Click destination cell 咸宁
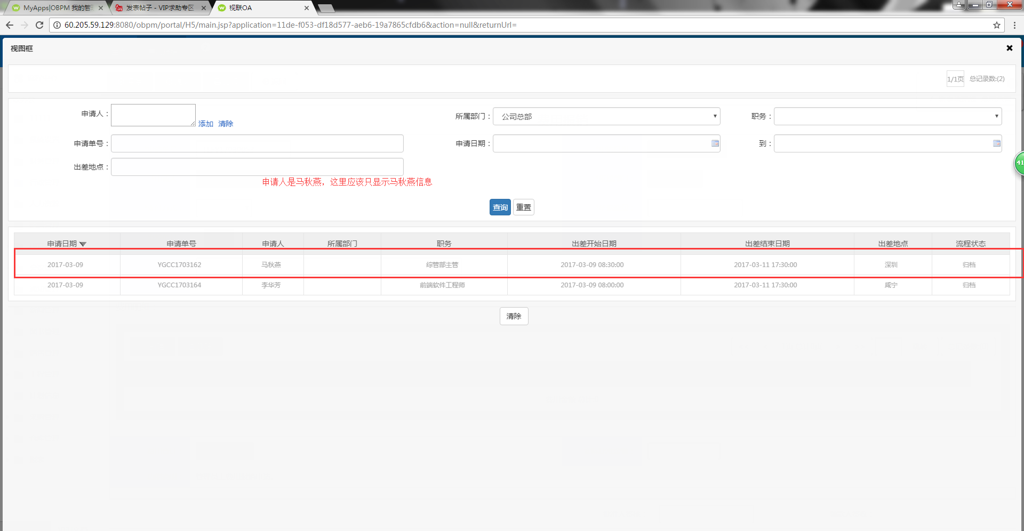Viewport: 1024px width, 531px height. (x=891, y=285)
